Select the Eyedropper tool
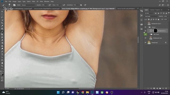The width and height of the screenshot is (170, 95). [x=2, y=26]
